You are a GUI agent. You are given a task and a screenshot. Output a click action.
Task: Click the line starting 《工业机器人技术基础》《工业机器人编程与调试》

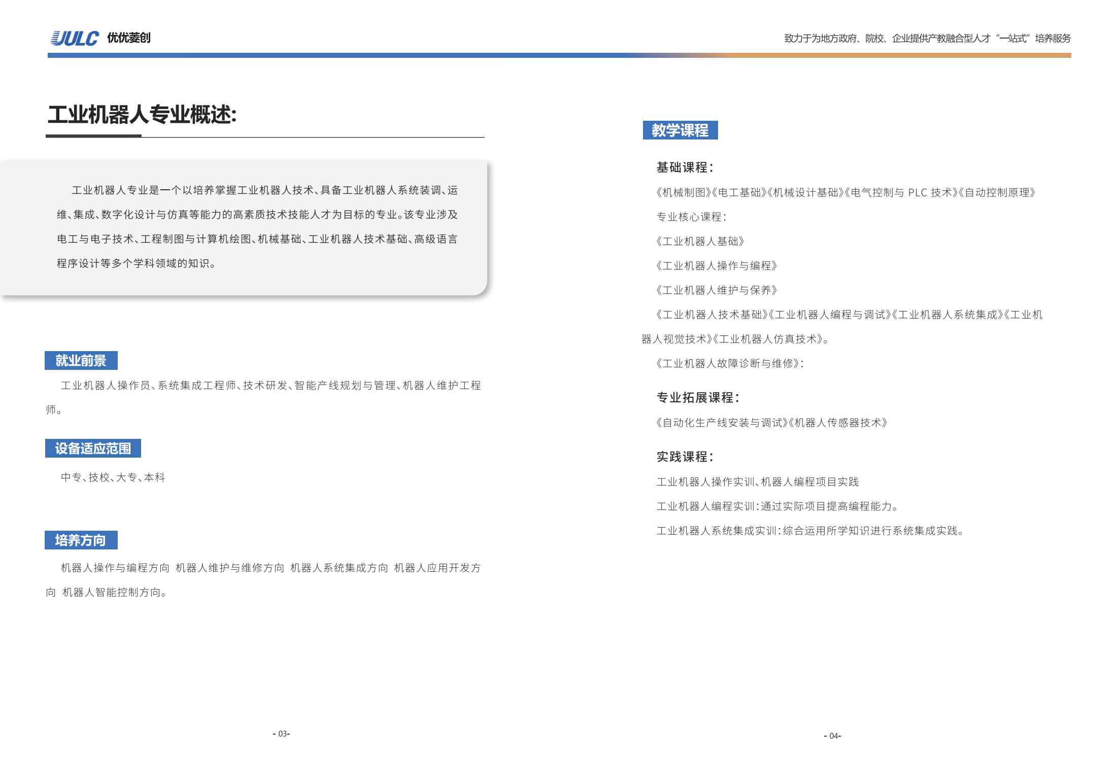pos(849,315)
